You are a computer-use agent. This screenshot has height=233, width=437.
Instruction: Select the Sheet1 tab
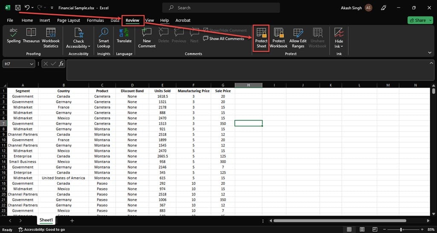(x=46, y=220)
